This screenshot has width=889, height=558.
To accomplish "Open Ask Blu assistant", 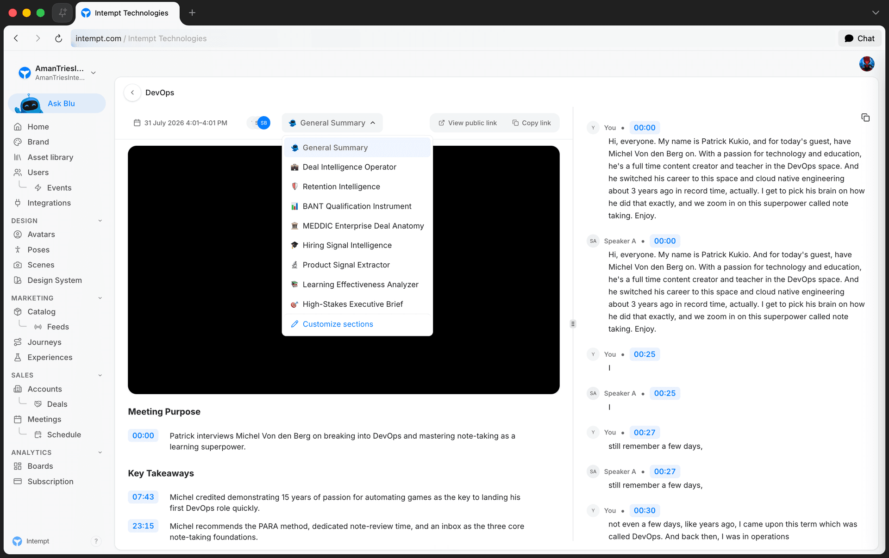I will point(57,104).
